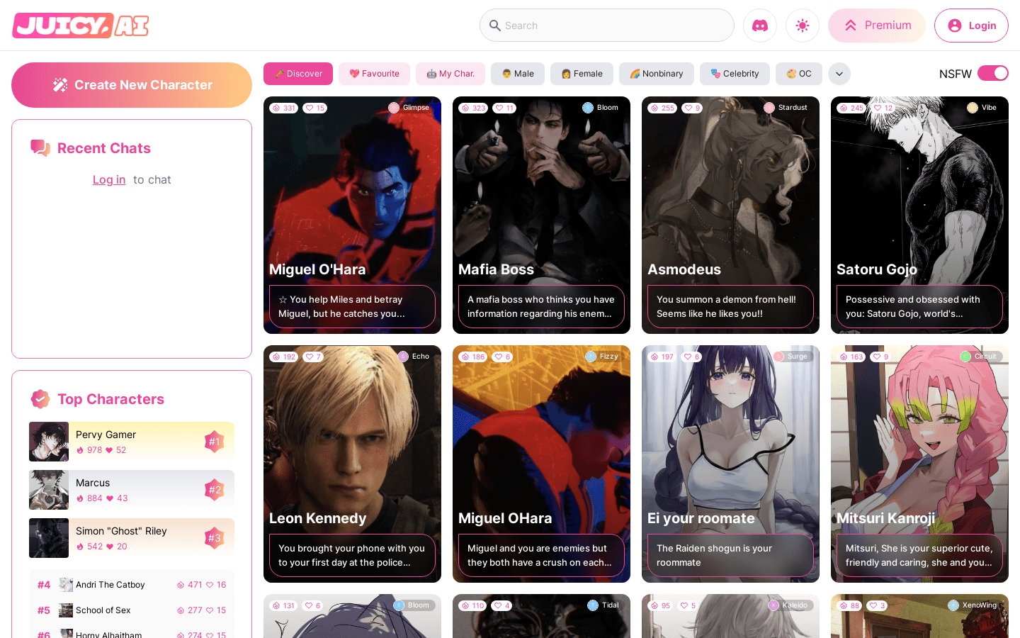Open the Login account menu
The height and width of the screenshot is (638, 1020).
click(x=971, y=26)
